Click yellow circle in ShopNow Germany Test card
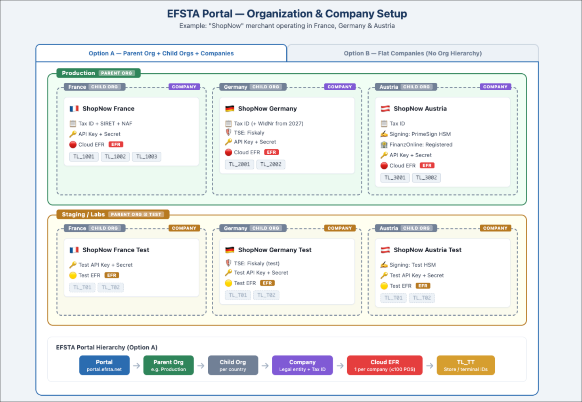Screen dimensions: 582x402 tap(228, 283)
